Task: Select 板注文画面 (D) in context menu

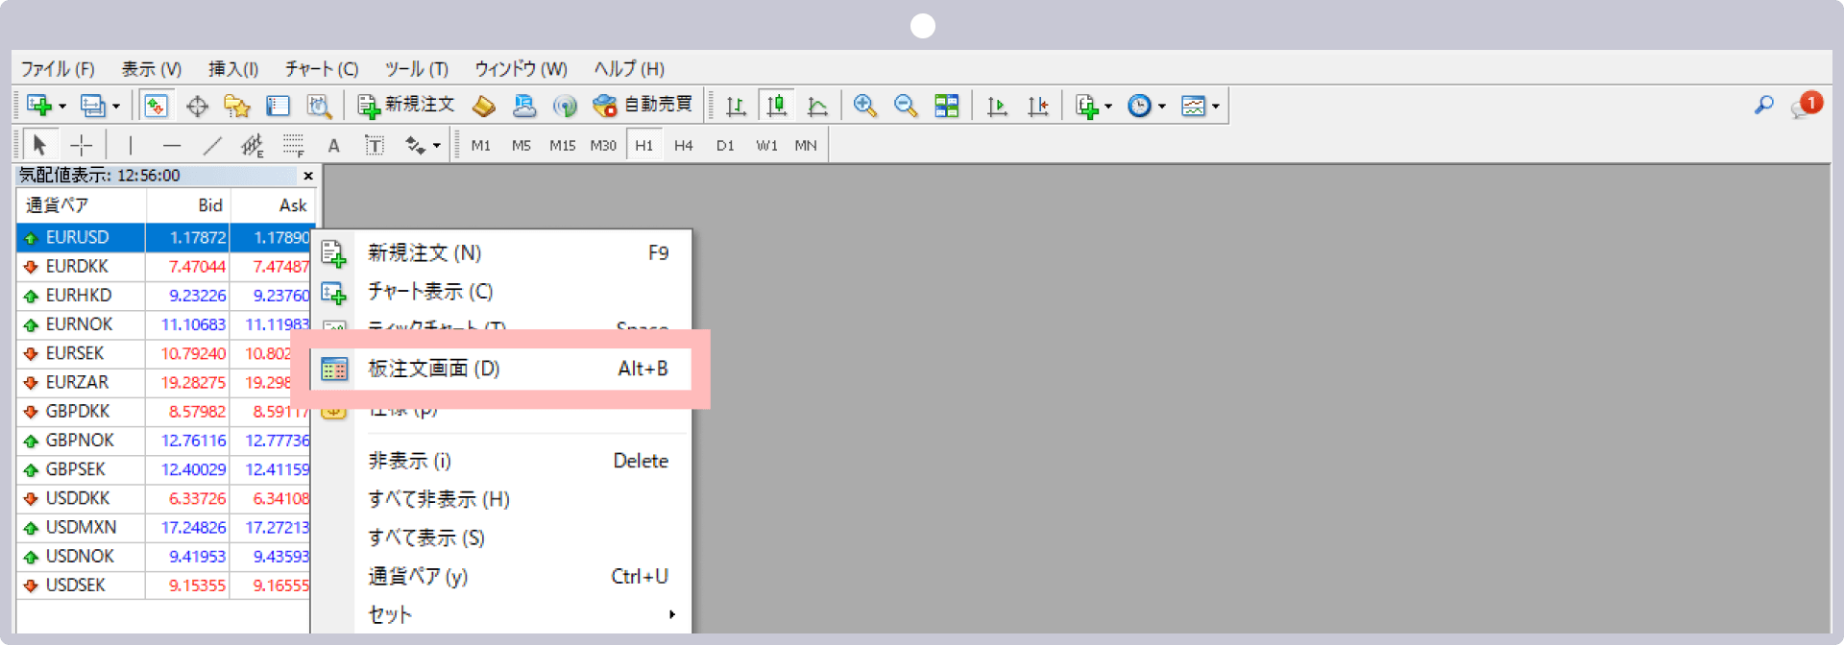Action: (x=433, y=369)
